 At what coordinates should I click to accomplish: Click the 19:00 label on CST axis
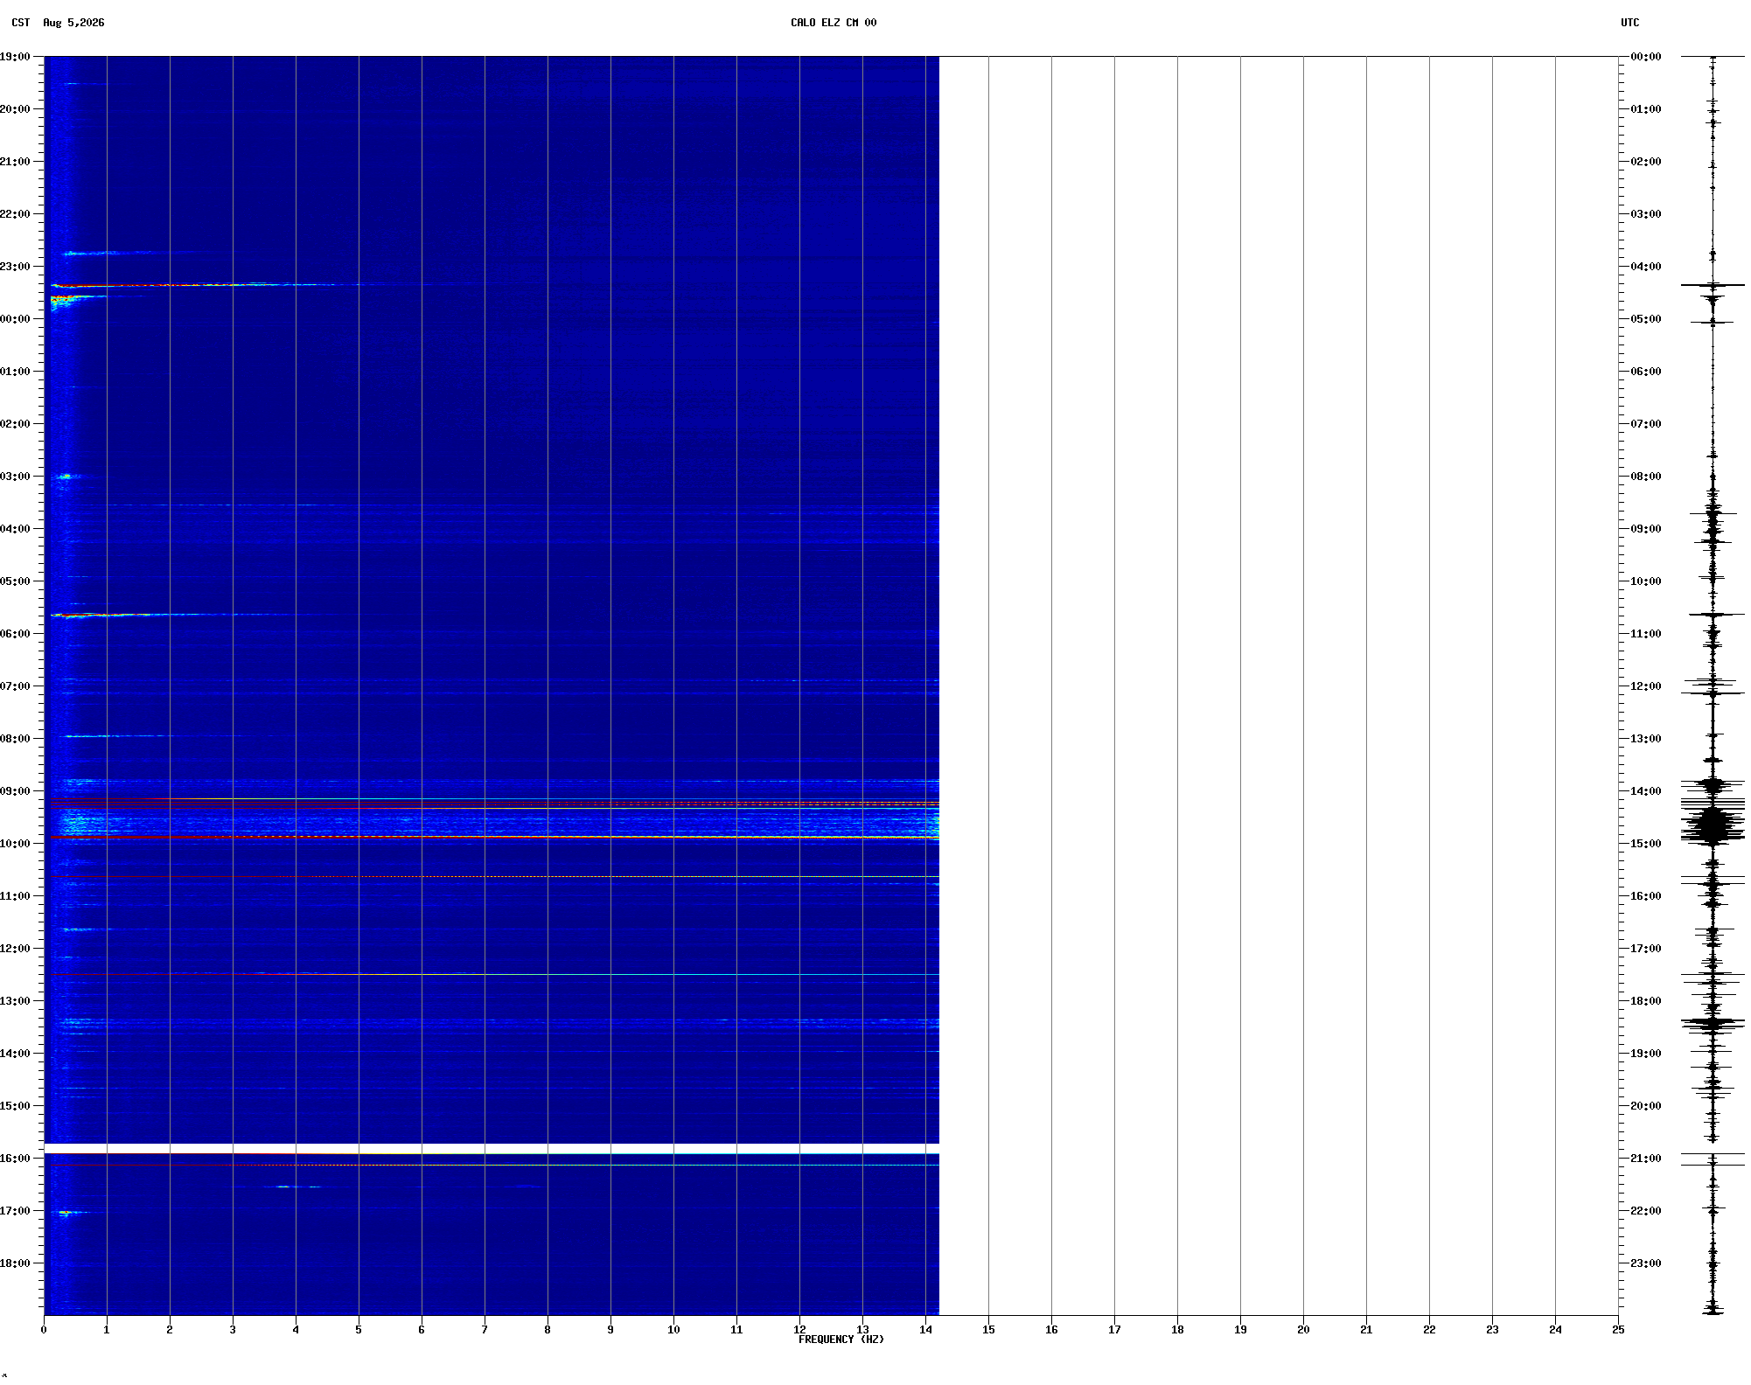click(x=15, y=57)
